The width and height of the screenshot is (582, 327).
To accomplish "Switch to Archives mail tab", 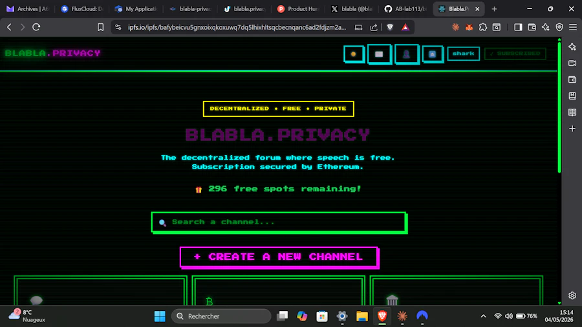I will (28, 9).
